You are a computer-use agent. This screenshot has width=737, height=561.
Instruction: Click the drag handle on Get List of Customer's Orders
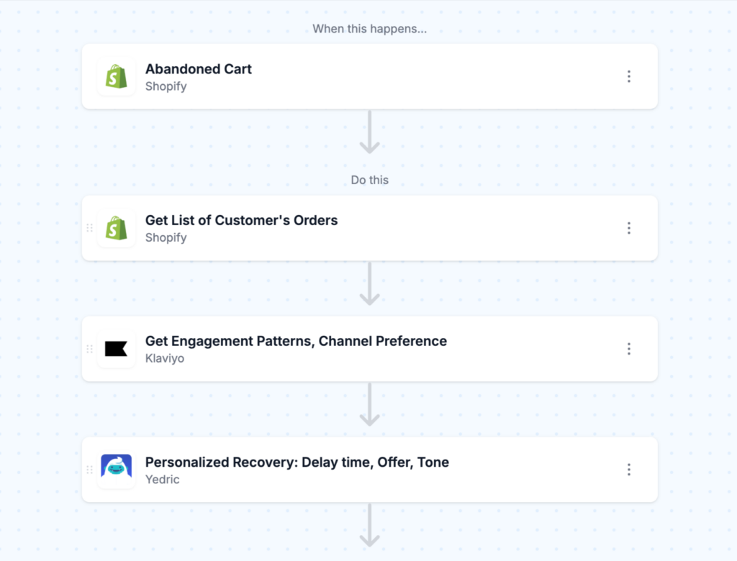[x=89, y=228]
